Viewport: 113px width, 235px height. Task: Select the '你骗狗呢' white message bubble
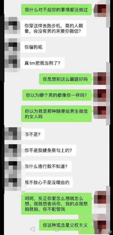pyautogui.click(x=33, y=47)
